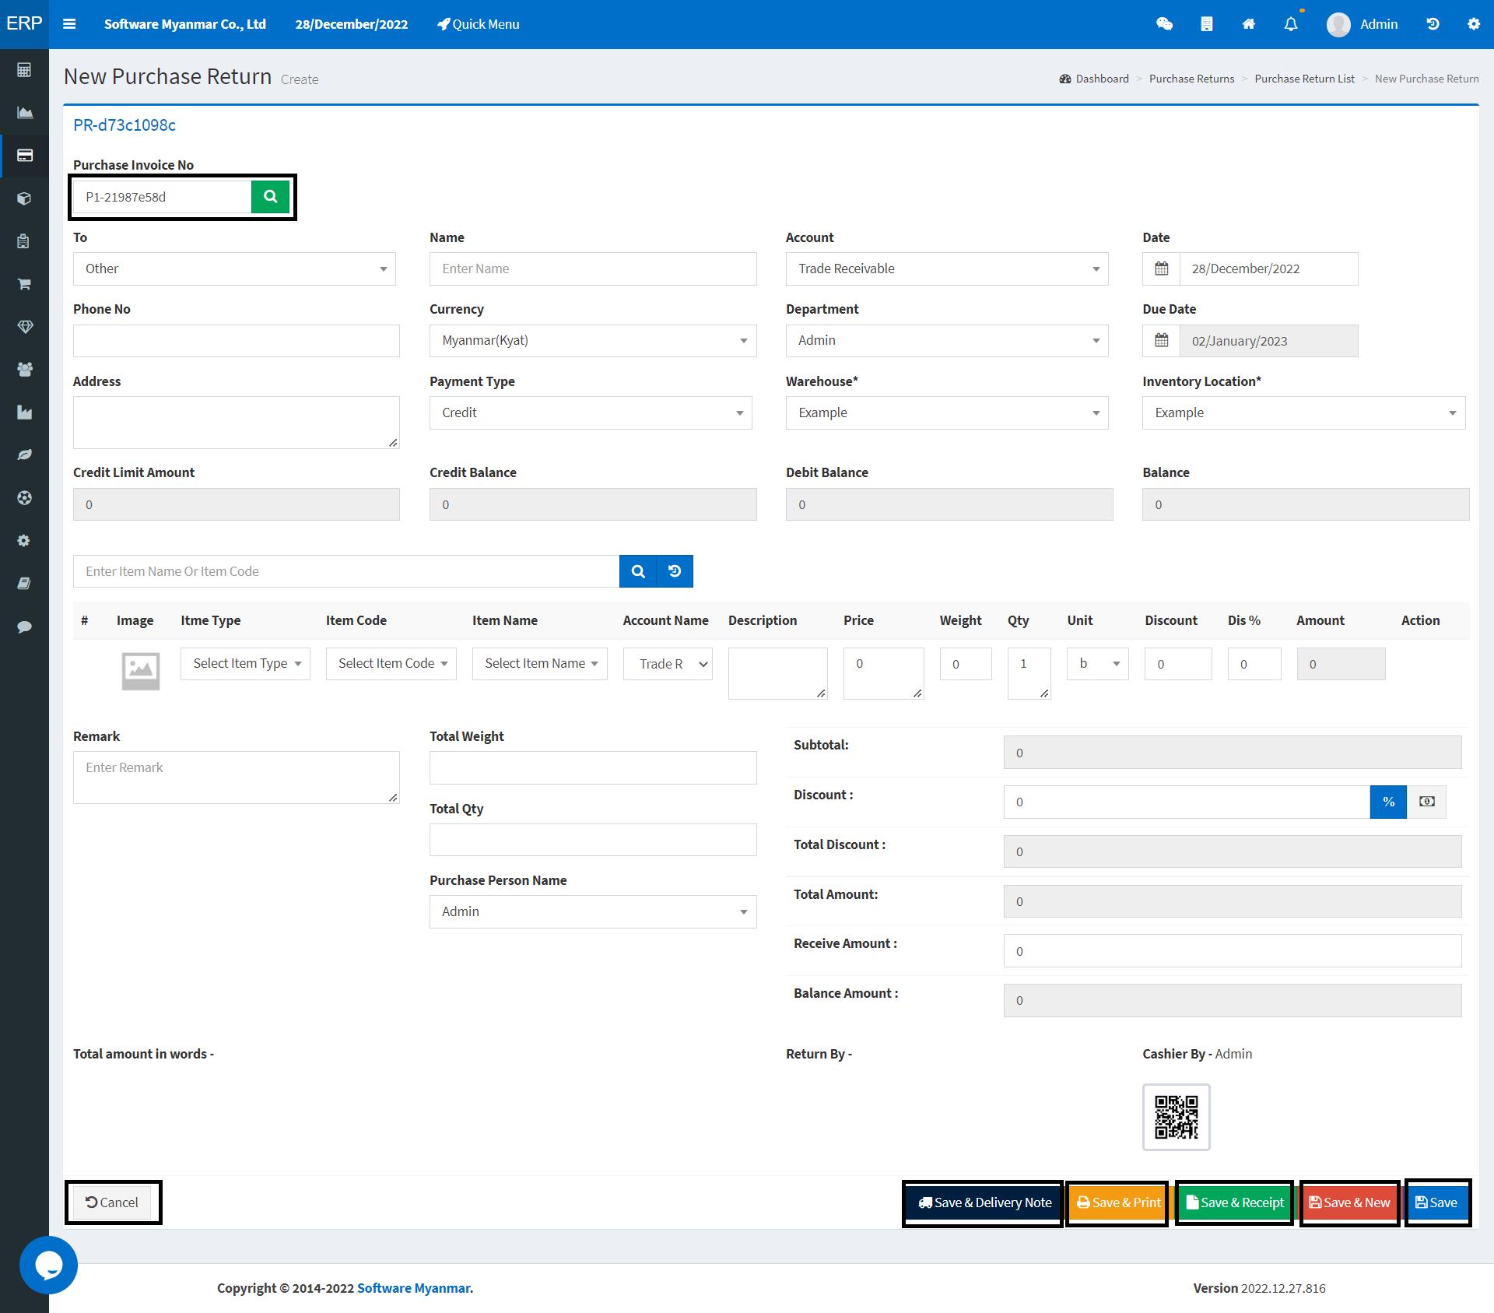Click the history icon beside Admin

tap(1433, 24)
